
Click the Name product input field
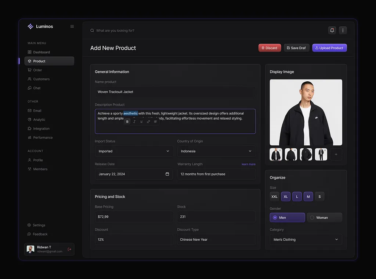[x=175, y=92]
